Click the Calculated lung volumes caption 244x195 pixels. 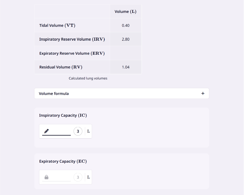[88, 78]
